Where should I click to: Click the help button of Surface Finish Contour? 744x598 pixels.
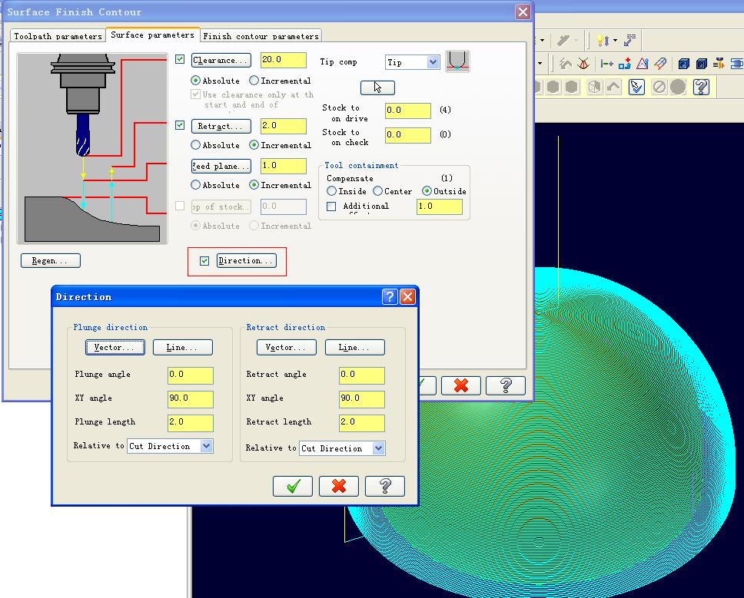506,385
